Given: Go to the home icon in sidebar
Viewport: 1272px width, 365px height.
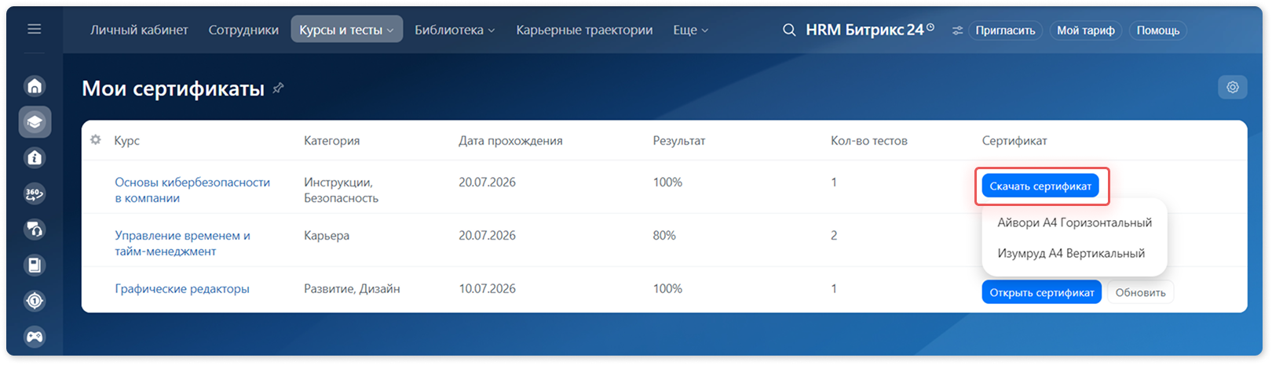Looking at the screenshot, I should (x=35, y=86).
